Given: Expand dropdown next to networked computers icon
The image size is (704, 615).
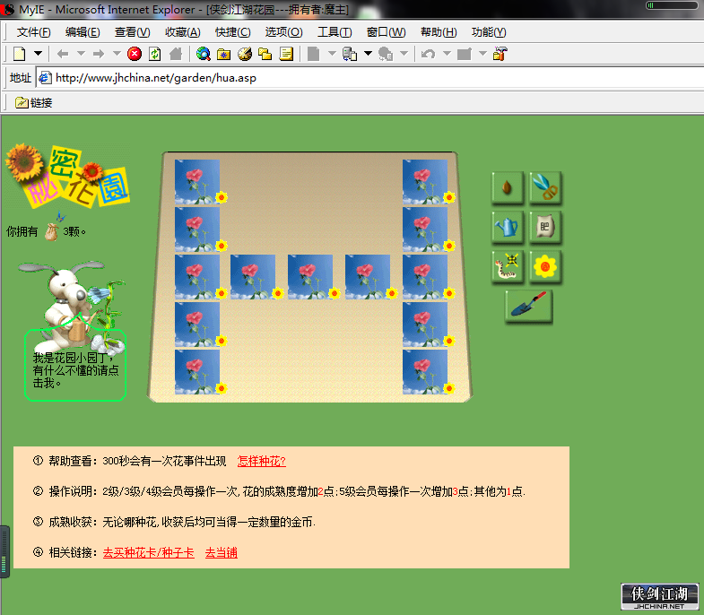Looking at the screenshot, I should [369, 54].
